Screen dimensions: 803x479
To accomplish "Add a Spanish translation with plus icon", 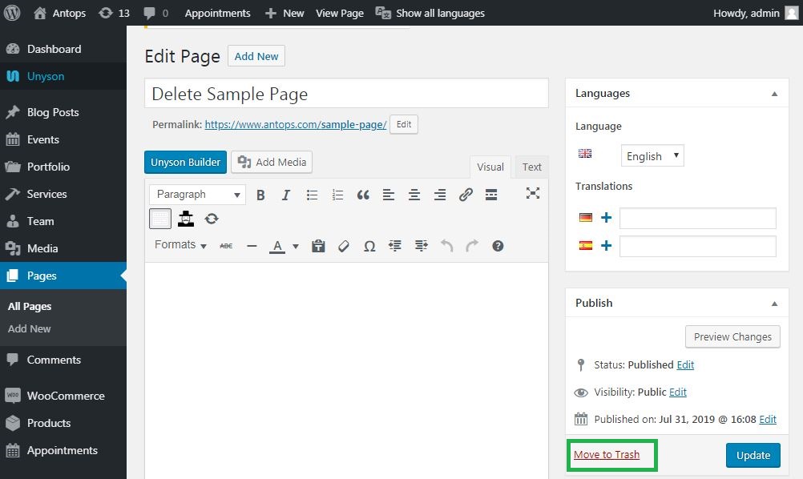I will tap(607, 246).
